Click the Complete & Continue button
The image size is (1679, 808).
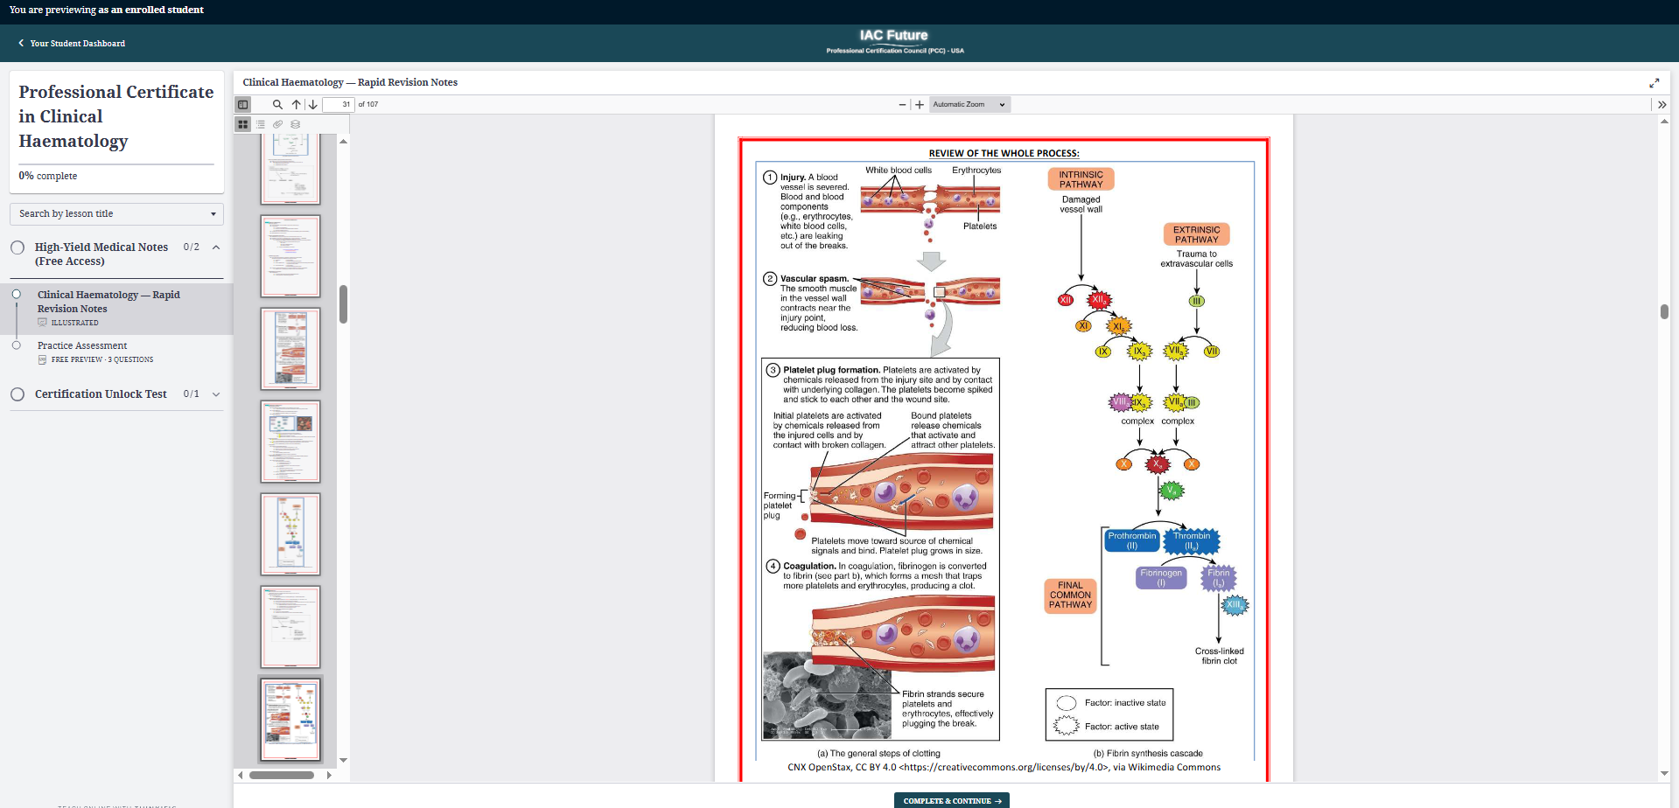[951, 800]
